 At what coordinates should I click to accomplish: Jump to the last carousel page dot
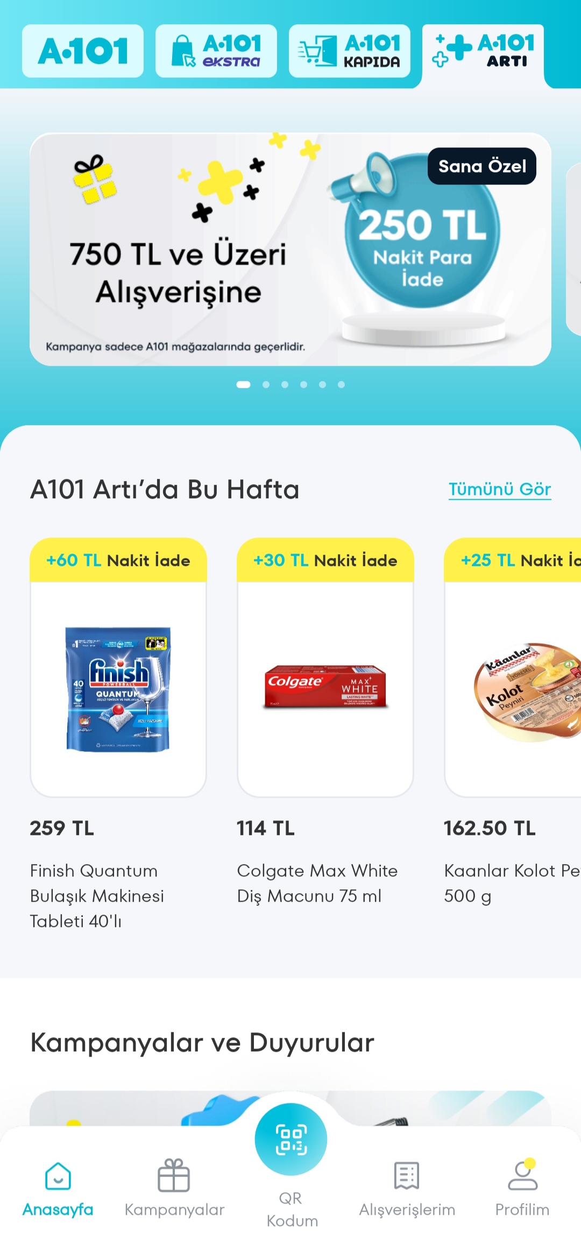(341, 384)
